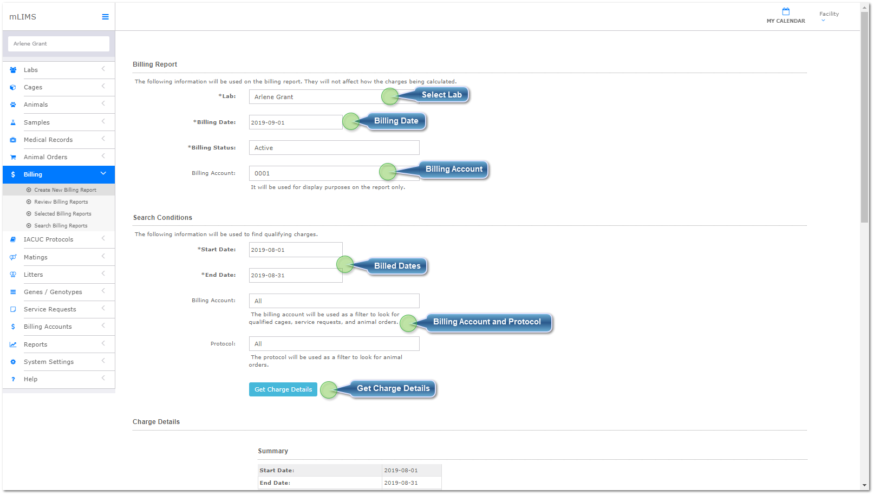The height and width of the screenshot is (495, 874).
Task: Click the Samples flask icon
Action: [13, 122]
